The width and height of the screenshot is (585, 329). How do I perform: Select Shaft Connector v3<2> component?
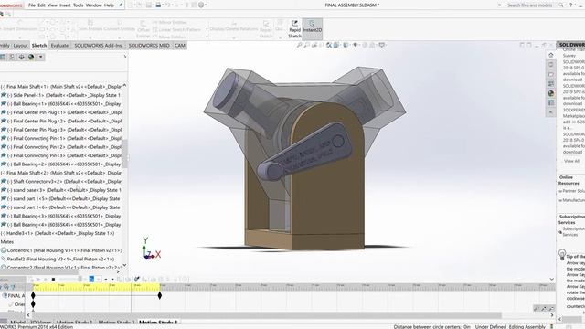point(60,181)
